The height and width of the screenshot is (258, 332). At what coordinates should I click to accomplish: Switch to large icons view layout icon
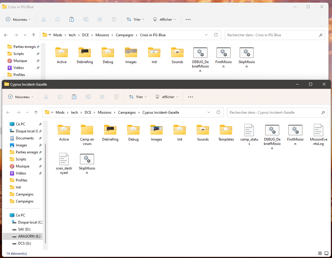(x=326, y=253)
